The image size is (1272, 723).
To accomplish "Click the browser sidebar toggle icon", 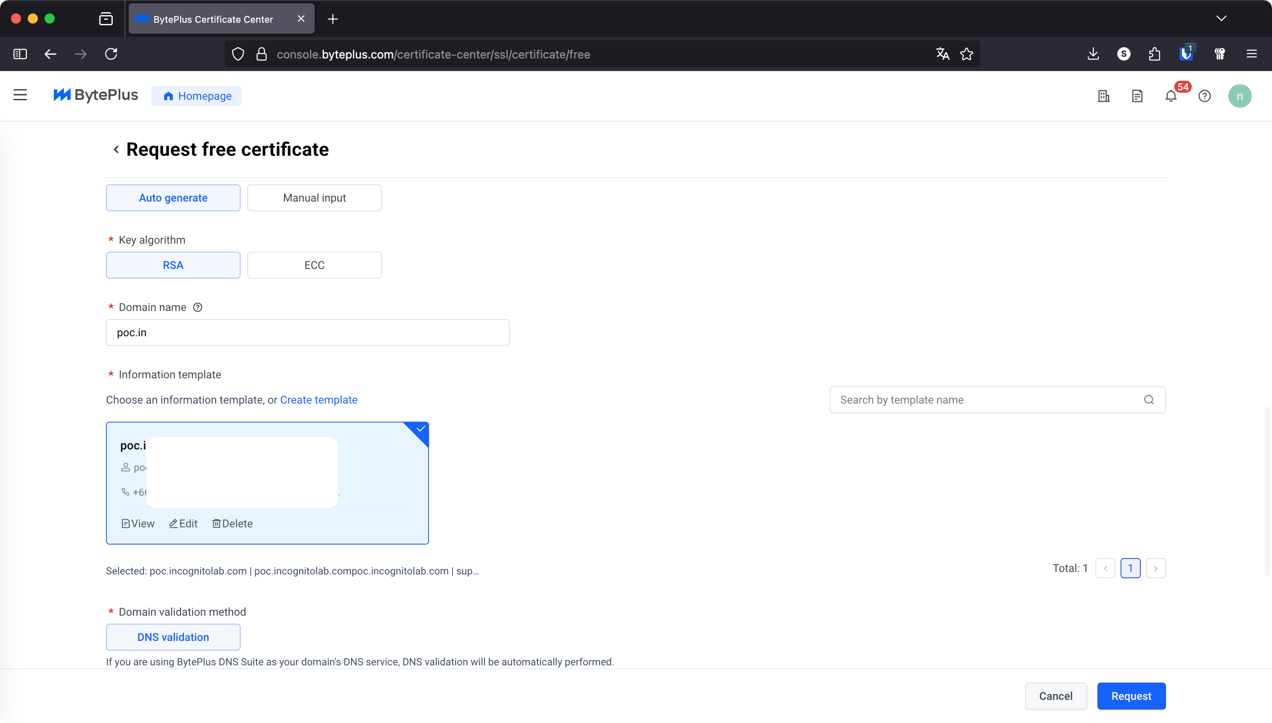I will pos(20,54).
